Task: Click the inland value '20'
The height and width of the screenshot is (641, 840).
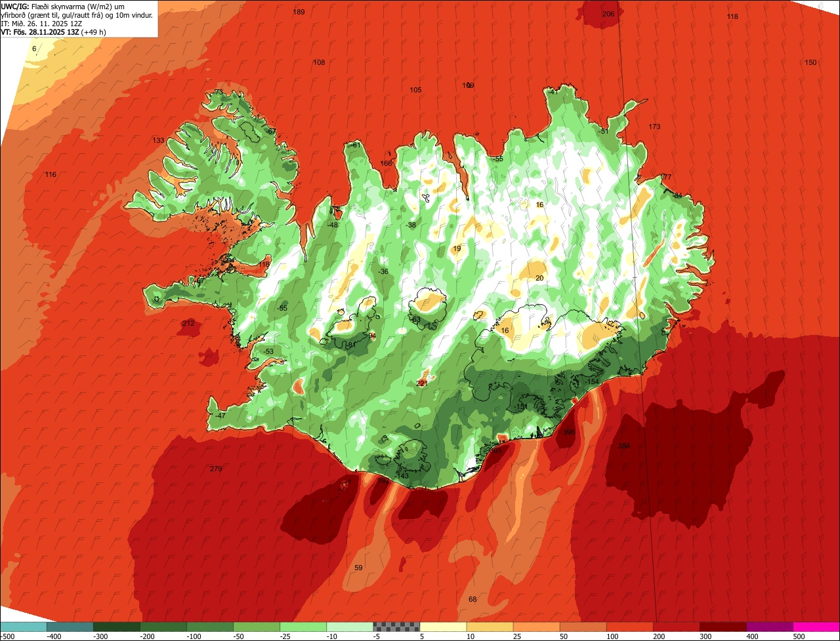Action: [x=539, y=278]
